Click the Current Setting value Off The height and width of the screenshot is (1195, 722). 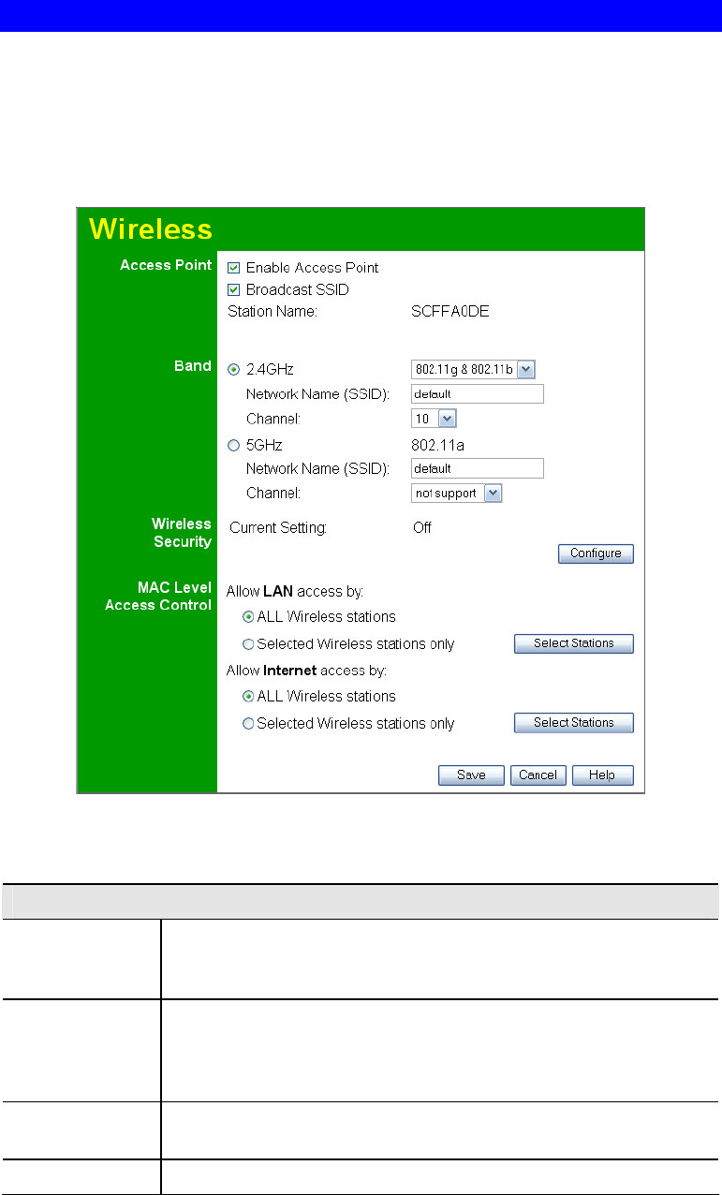click(422, 528)
